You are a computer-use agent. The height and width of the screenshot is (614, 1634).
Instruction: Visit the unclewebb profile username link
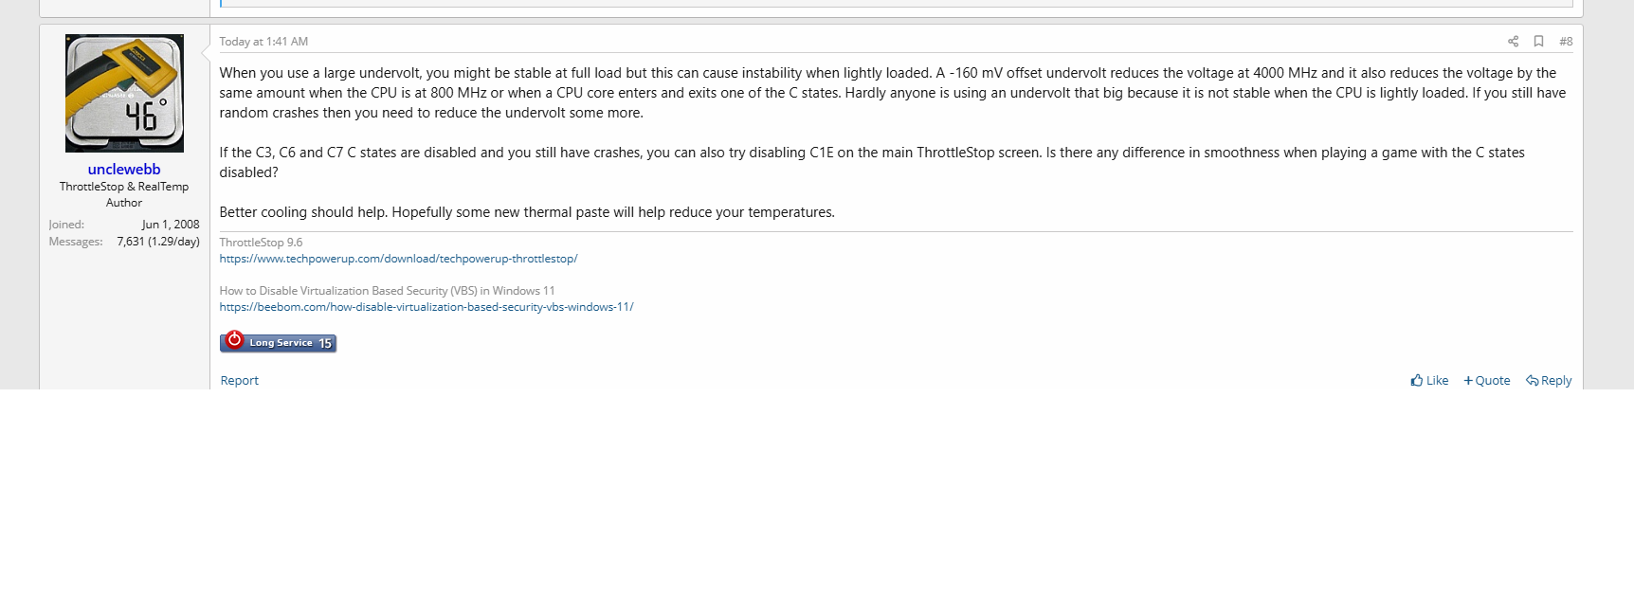[x=124, y=170]
